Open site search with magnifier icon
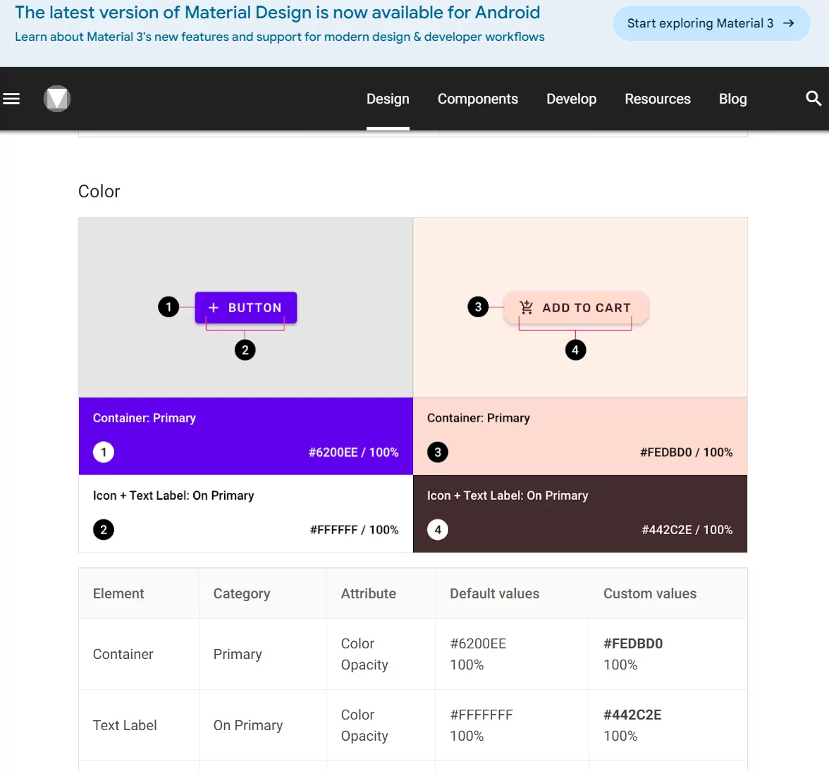The image size is (829, 771). pos(813,99)
